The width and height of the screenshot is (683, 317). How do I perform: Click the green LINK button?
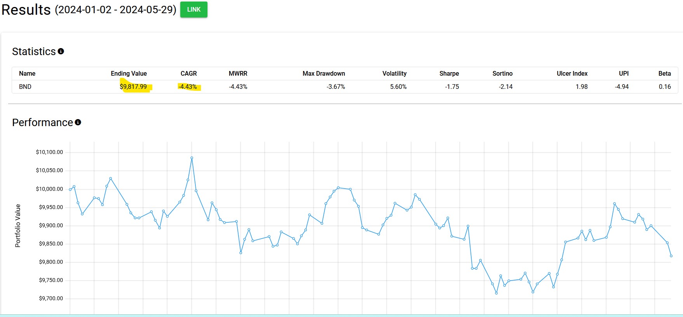click(x=194, y=9)
